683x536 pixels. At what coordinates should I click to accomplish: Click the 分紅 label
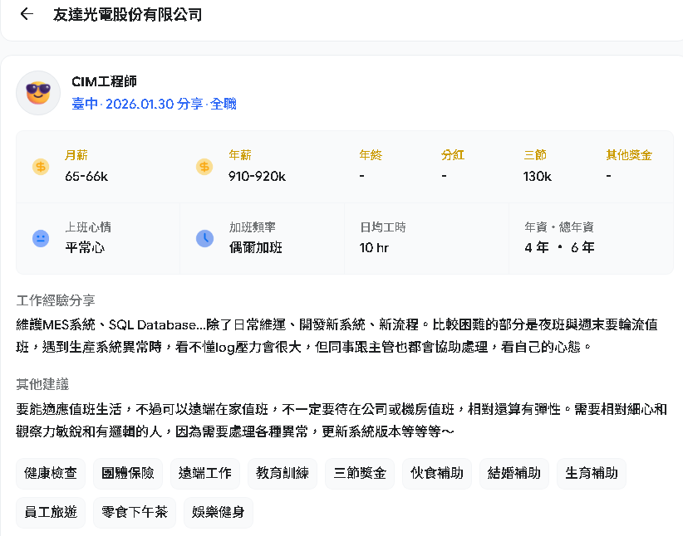tap(453, 155)
